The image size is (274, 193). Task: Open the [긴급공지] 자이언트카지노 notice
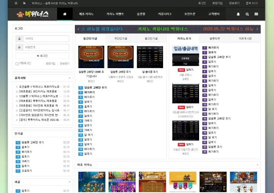[x=40, y=110]
